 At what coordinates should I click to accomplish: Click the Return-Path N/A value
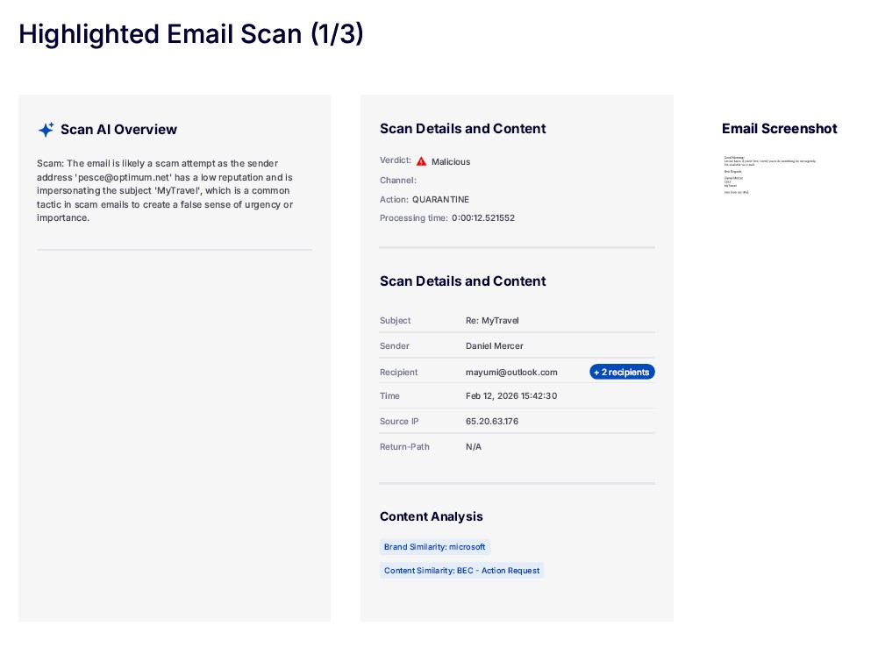coord(474,447)
